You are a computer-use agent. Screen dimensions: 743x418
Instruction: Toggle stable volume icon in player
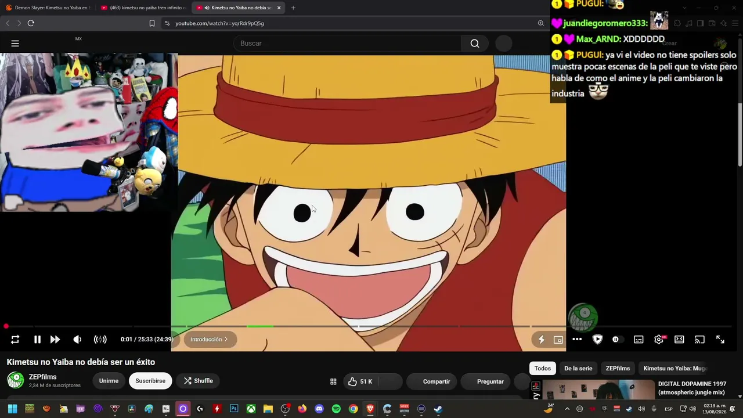point(100,340)
